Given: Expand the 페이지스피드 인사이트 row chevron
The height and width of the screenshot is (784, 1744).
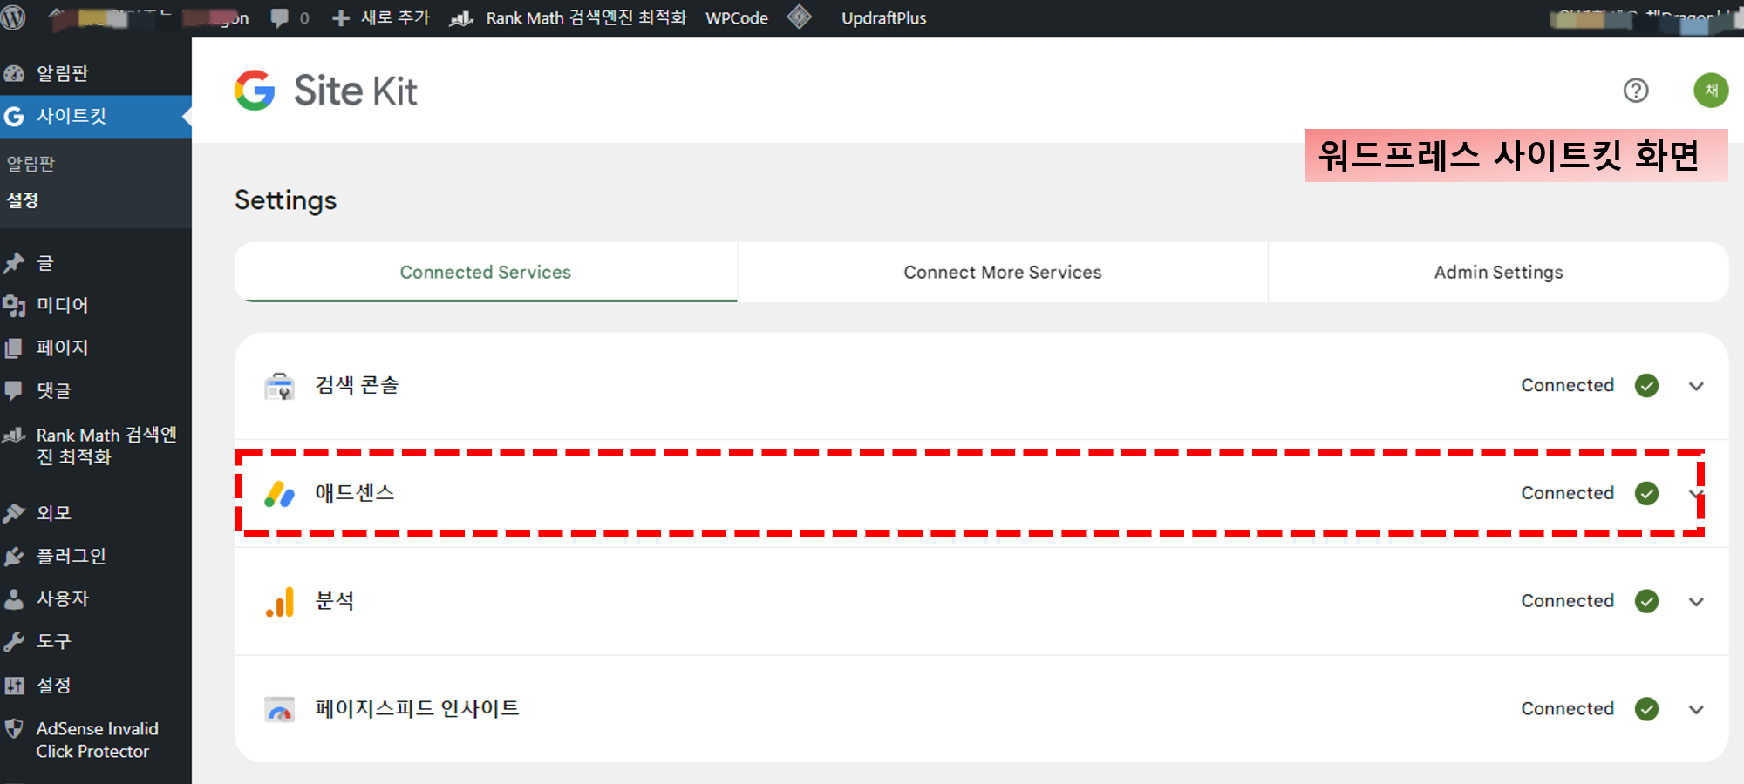Looking at the screenshot, I should tap(1696, 710).
